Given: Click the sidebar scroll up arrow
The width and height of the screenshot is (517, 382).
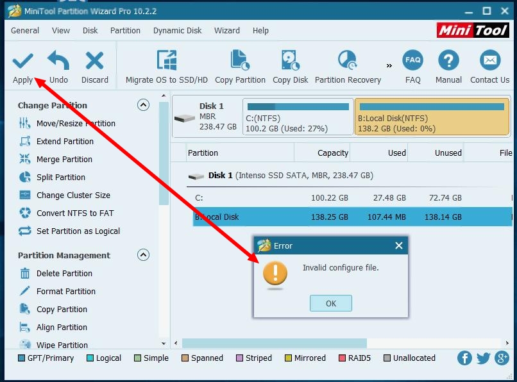Looking at the screenshot, I should point(164,96).
